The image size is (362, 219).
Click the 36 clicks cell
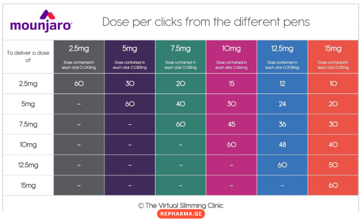point(282,124)
